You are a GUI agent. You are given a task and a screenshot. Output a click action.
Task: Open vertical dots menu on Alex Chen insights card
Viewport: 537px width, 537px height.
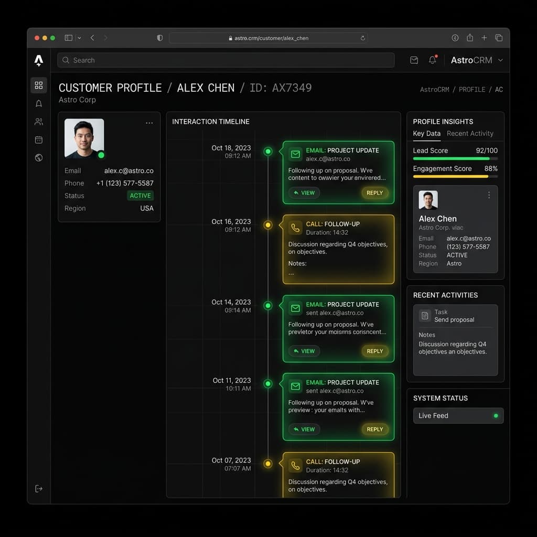[489, 195]
